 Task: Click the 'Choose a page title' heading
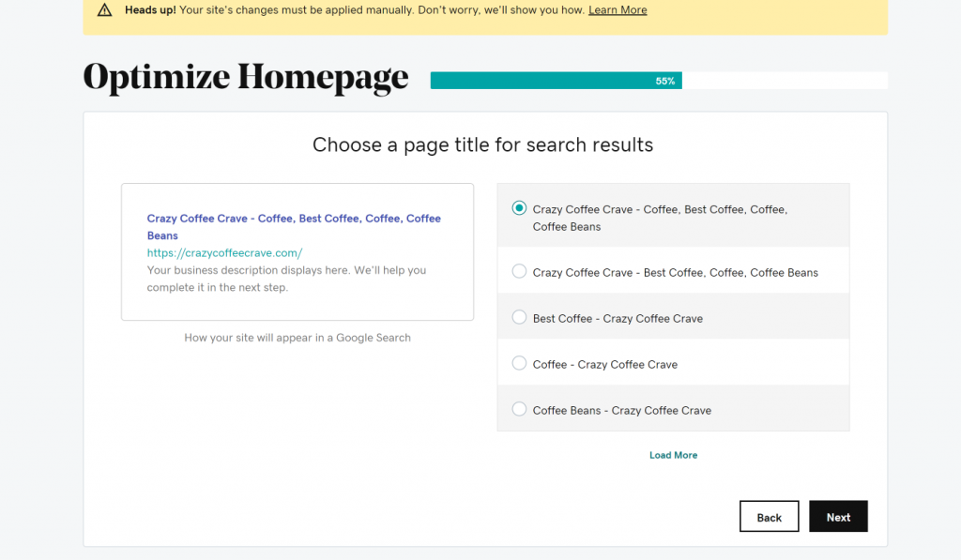pyautogui.click(x=482, y=144)
